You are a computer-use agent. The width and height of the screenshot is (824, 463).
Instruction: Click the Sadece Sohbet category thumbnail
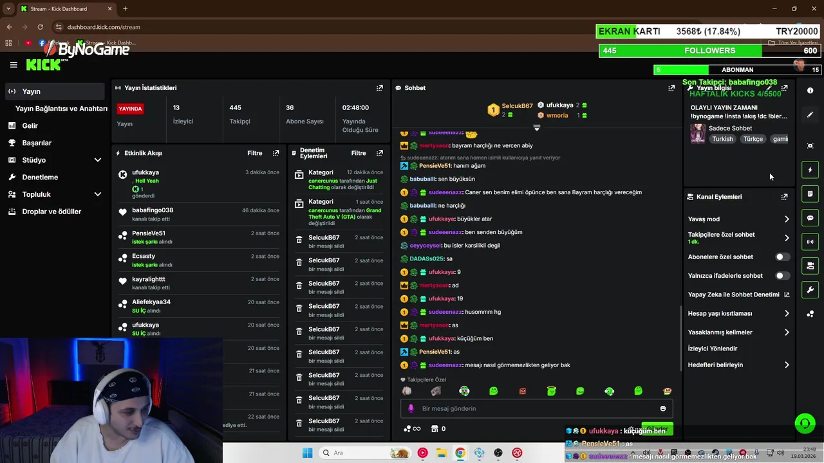(698, 133)
